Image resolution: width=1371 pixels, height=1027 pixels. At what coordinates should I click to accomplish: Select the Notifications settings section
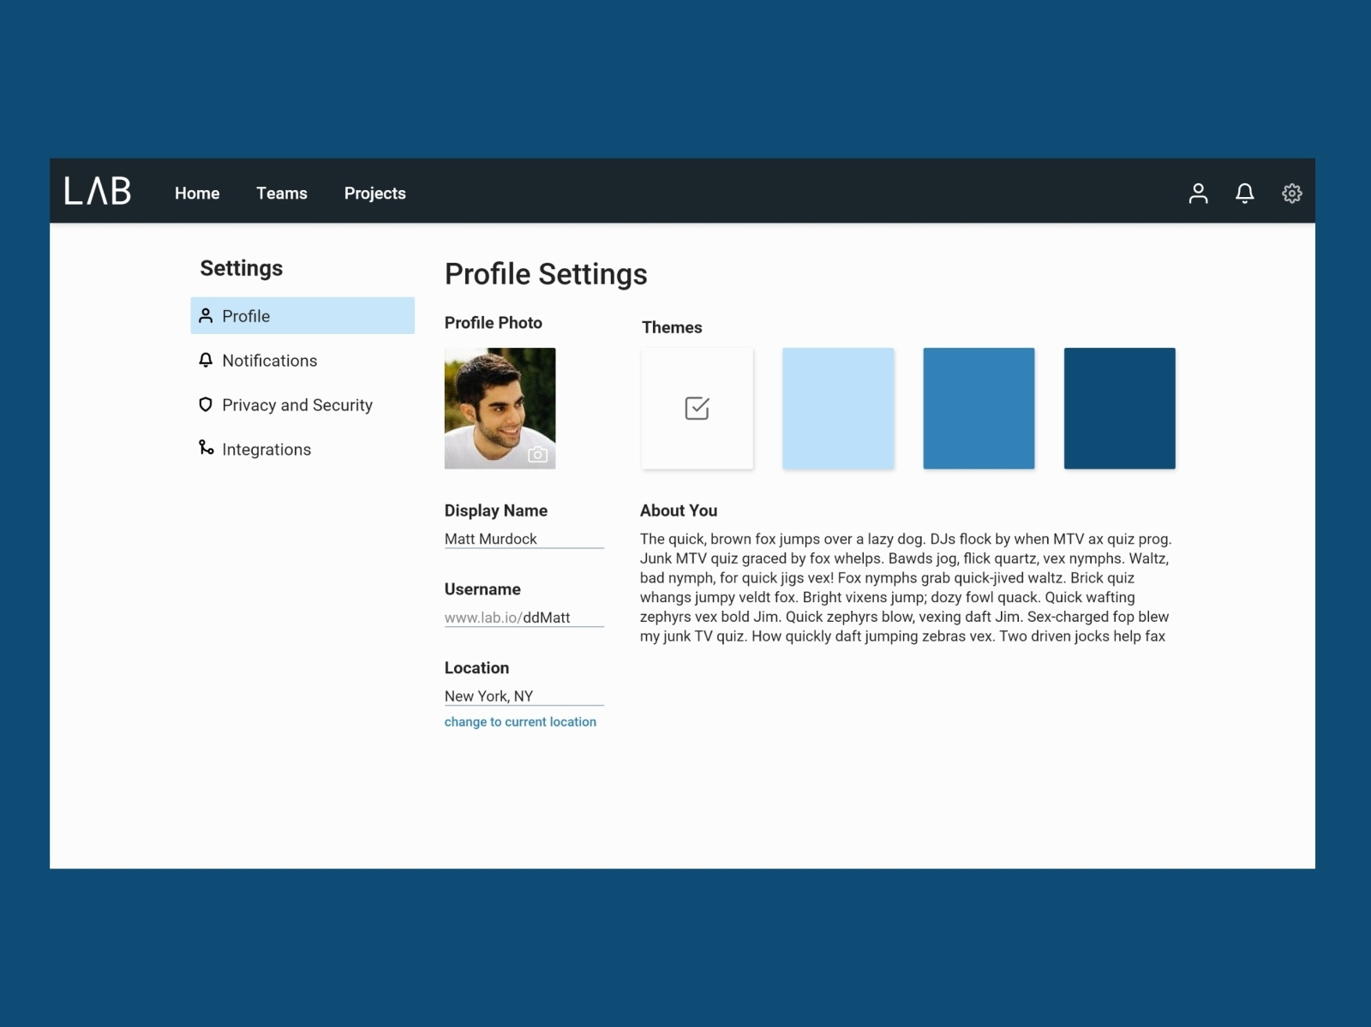pos(270,361)
